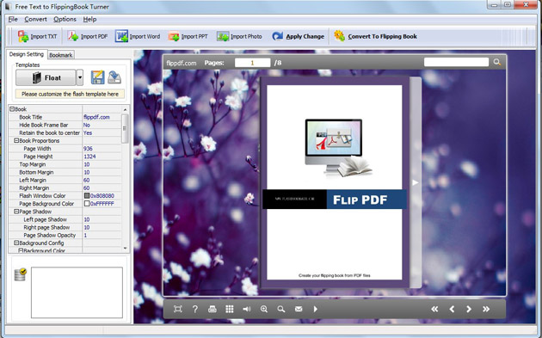Click the thumbnails grid icon
The image size is (542, 338).
click(230, 309)
